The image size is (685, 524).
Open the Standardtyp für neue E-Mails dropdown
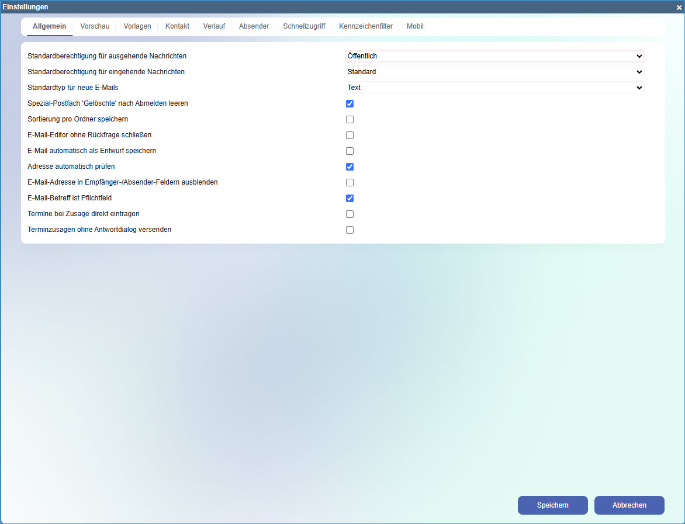coord(494,88)
